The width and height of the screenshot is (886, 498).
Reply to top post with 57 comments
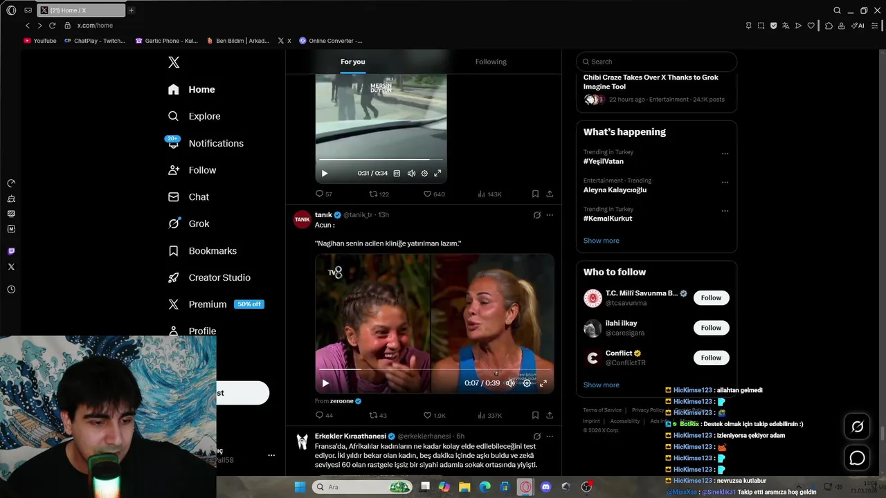[324, 194]
